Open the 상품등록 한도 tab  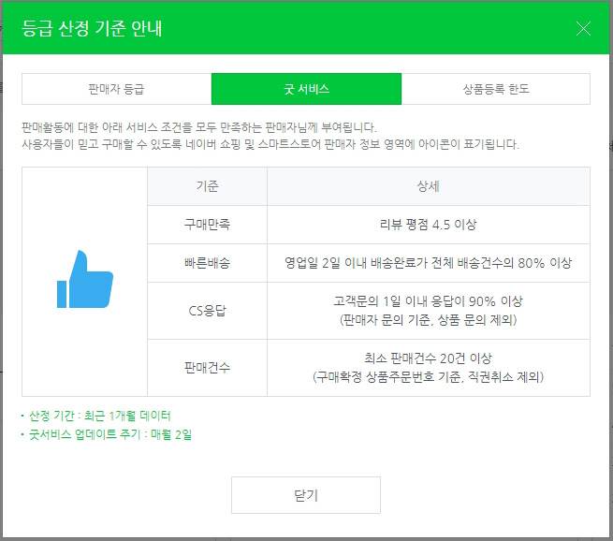pyautogui.click(x=496, y=89)
